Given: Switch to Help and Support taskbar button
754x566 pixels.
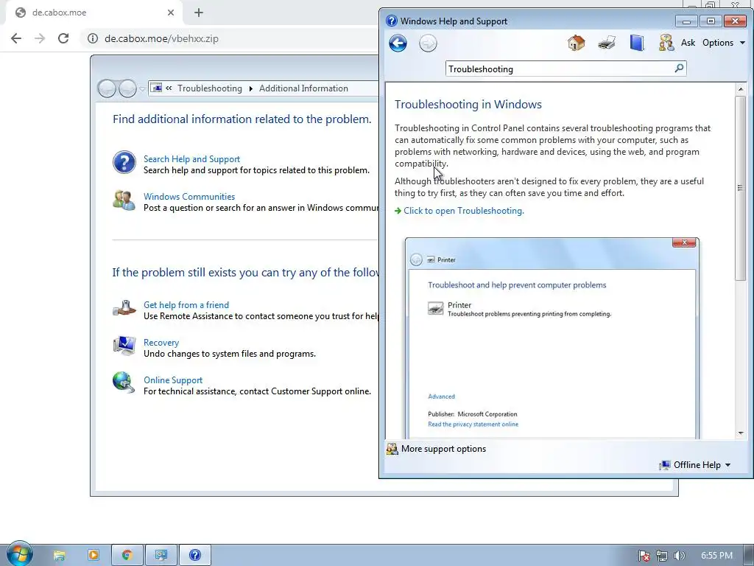Looking at the screenshot, I should pyautogui.click(x=194, y=556).
